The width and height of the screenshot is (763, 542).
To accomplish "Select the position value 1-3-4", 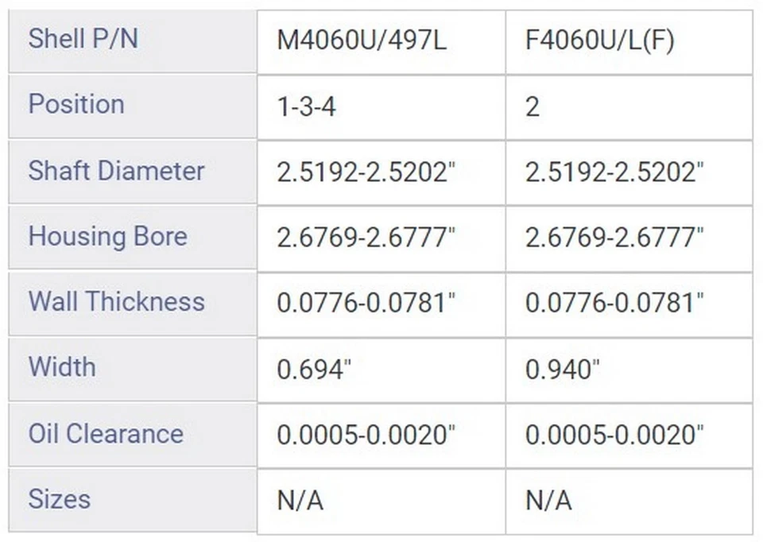I will pos(306,107).
